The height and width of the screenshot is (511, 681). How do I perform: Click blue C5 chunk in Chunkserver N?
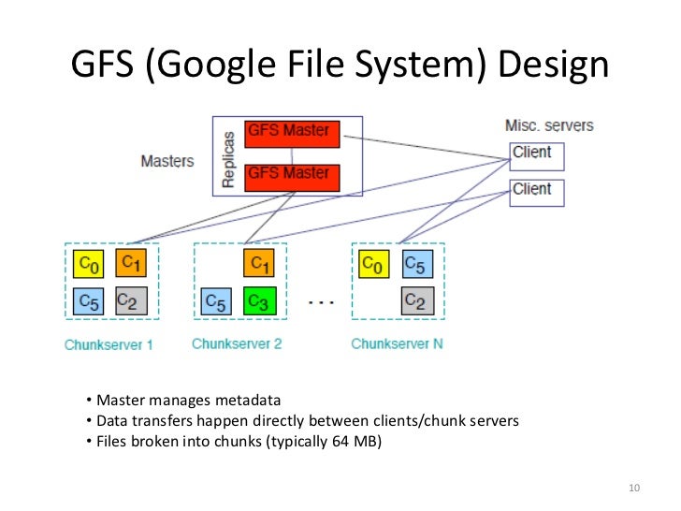(x=417, y=264)
